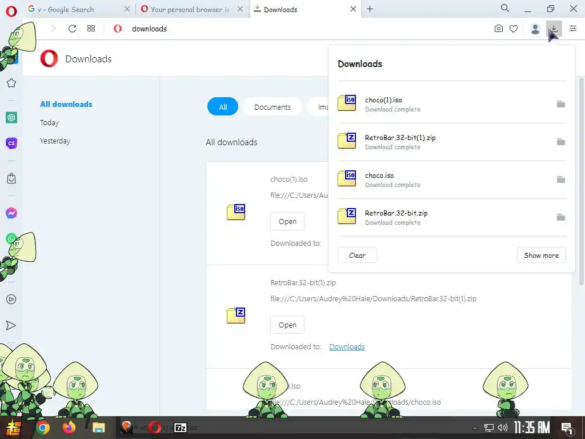The height and width of the screenshot is (439, 585).
Task: Open the Bookmarks star in sidebar
Action: pyautogui.click(x=11, y=83)
